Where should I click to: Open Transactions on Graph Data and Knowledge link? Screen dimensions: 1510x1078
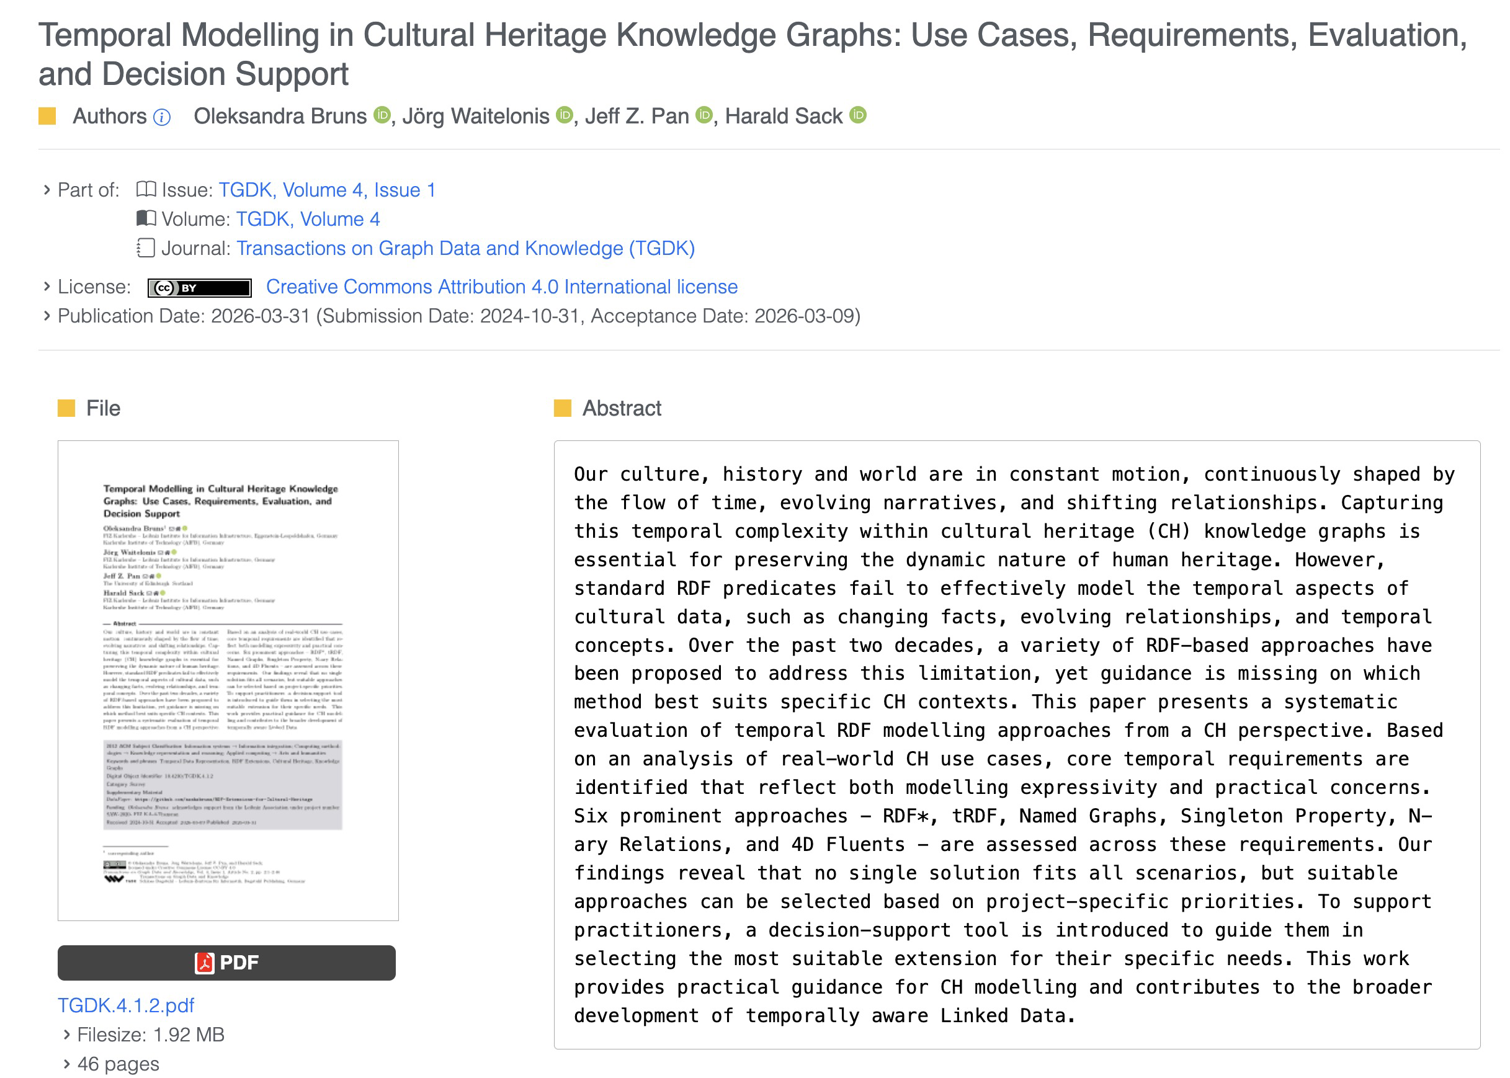(x=465, y=249)
